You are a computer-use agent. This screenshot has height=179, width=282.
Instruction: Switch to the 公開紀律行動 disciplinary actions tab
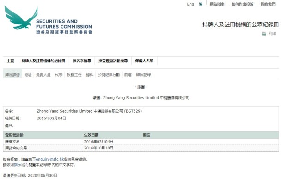click(109, 75)
